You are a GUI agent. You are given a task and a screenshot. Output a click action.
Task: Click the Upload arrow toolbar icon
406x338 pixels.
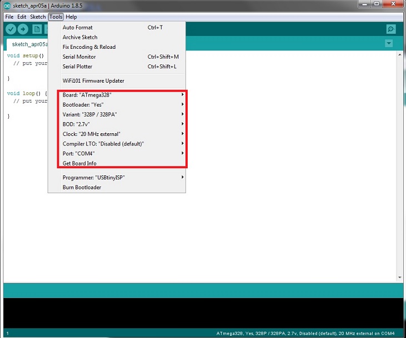click(23, 29)
